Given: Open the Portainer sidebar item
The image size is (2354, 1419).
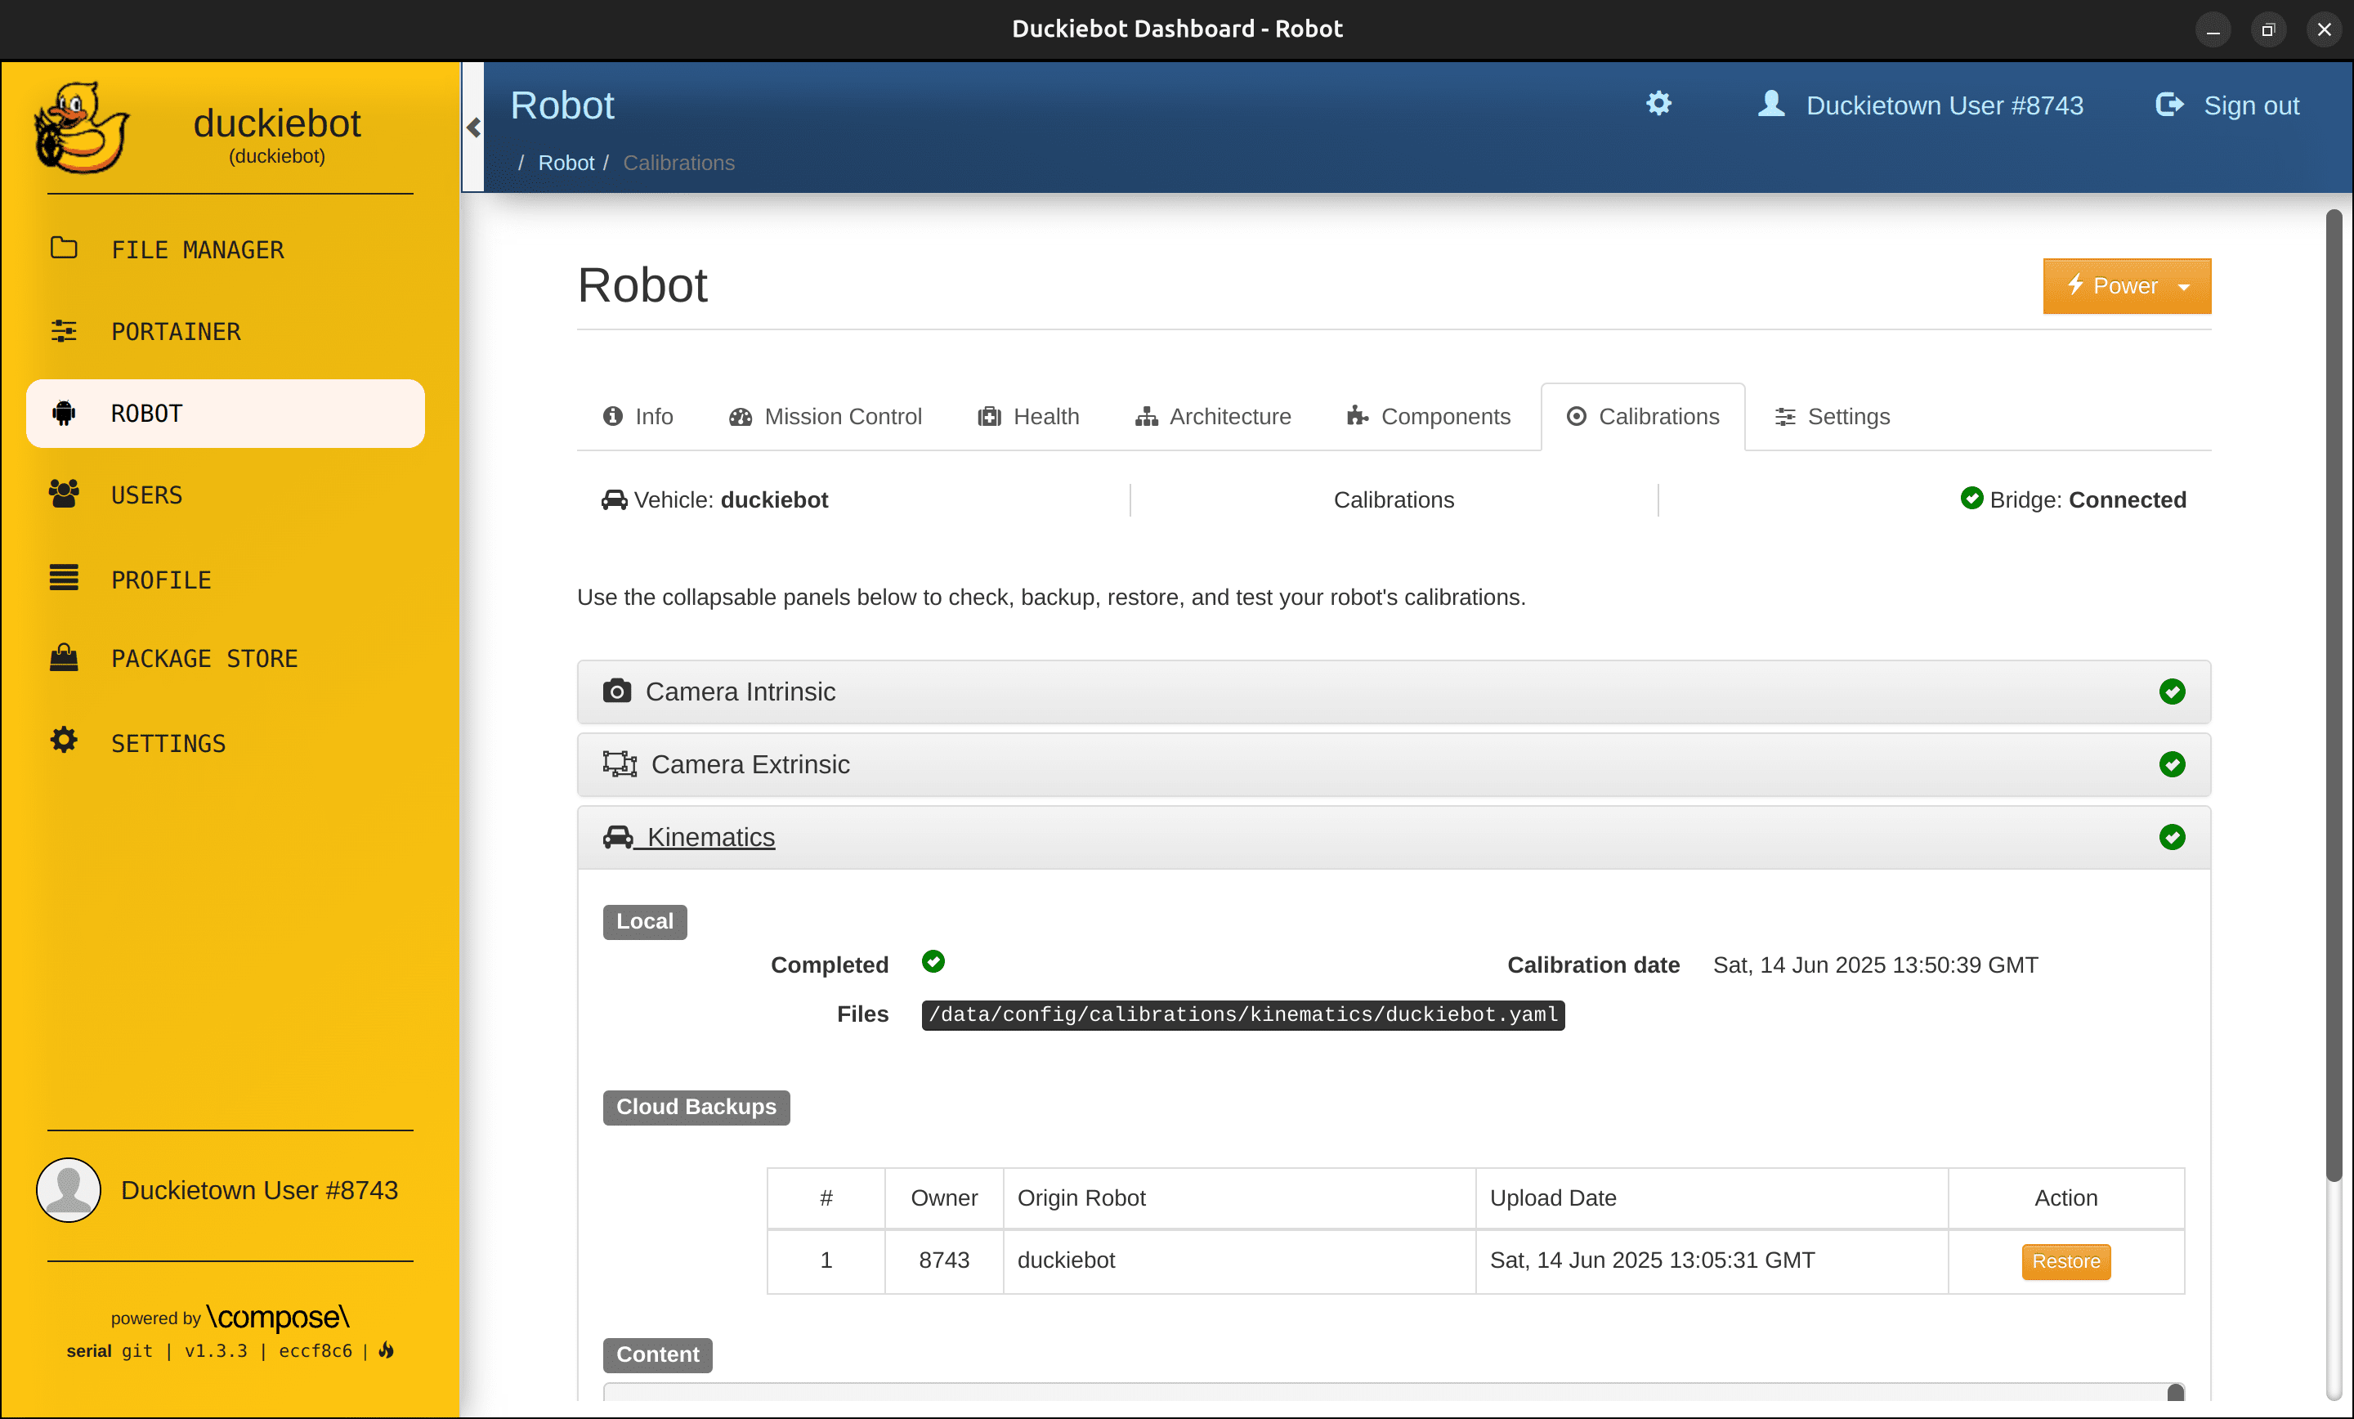Looking at the screenshot, I should coord(226,332).
